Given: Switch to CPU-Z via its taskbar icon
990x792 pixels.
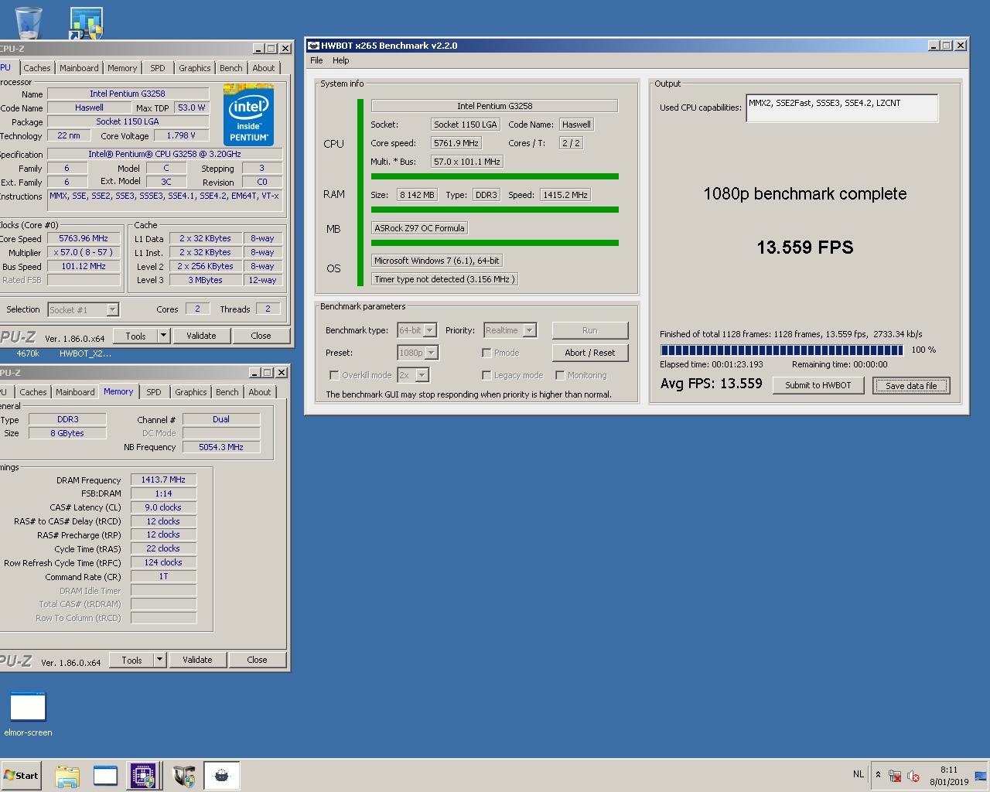Looking at the screenshot, I should point(144,776).
